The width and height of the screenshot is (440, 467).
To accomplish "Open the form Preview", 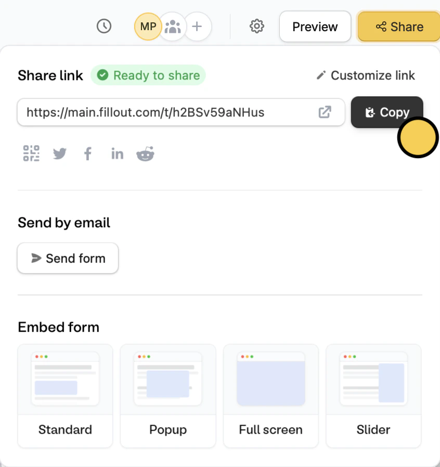I will 315,26.
